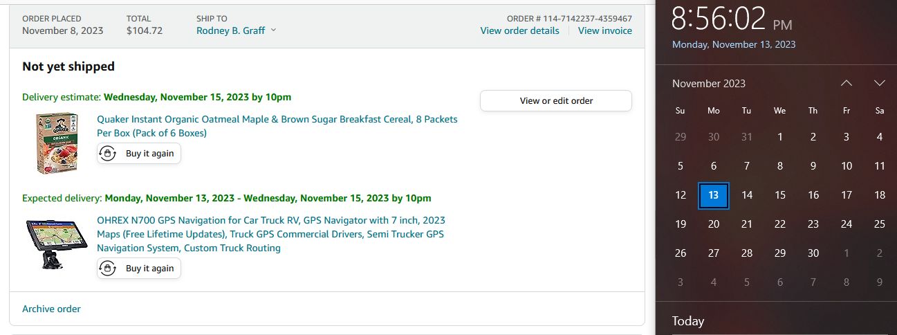Open the View invoice link
This screenshot has width=897, height=335.
tap(604, 30)
